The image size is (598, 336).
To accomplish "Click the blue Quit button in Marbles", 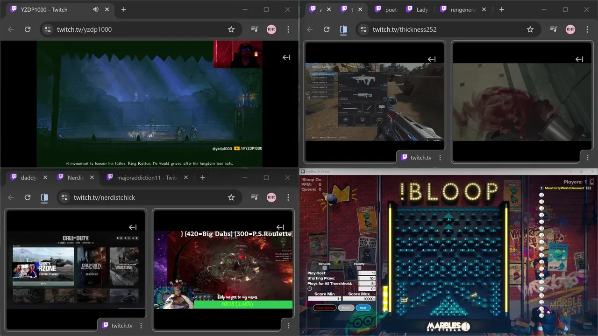I will 363,308.
